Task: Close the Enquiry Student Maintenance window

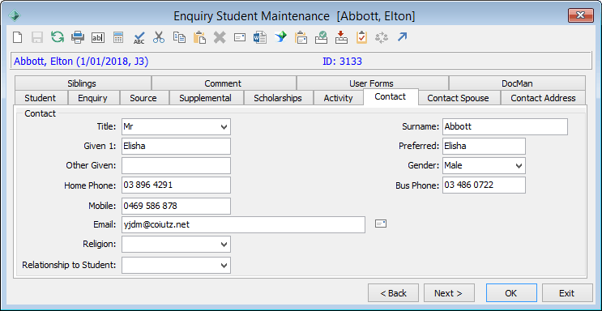Action: click(x=581, y=15)
